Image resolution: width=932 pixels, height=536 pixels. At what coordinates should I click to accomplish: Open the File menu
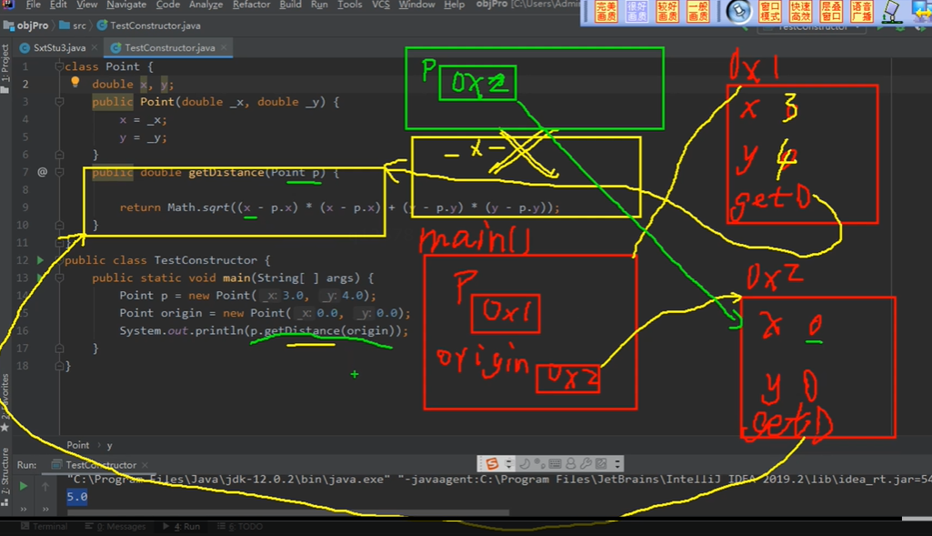point(34,5)
